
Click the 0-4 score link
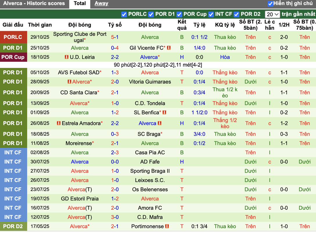115,48
